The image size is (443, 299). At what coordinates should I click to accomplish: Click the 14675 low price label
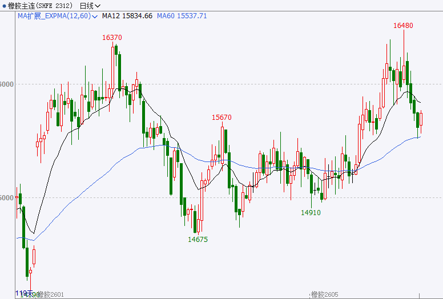click(x=198, y=240)
